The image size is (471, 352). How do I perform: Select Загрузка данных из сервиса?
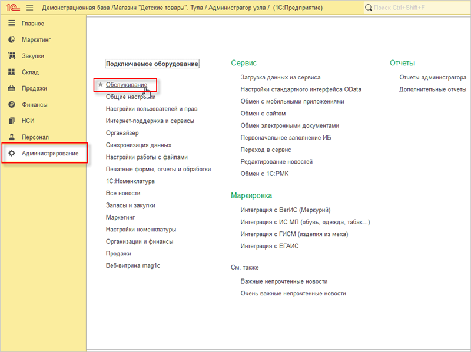(x=280, y=77)
